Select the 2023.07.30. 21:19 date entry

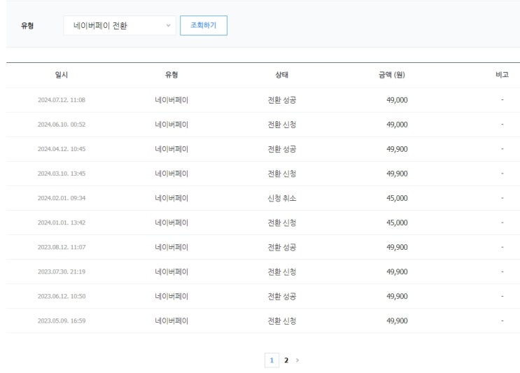pyautogui.click(x=62, y=272)
